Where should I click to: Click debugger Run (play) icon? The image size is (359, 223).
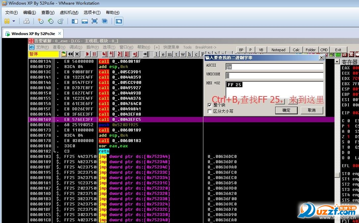[87, 54]
